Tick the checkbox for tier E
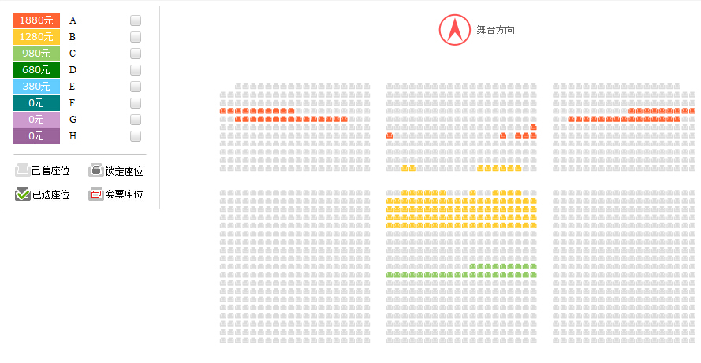Viewport: 701px width, 363px height. point(136,87)
